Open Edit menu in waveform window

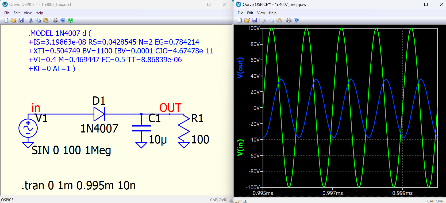(x=250, y=13)
